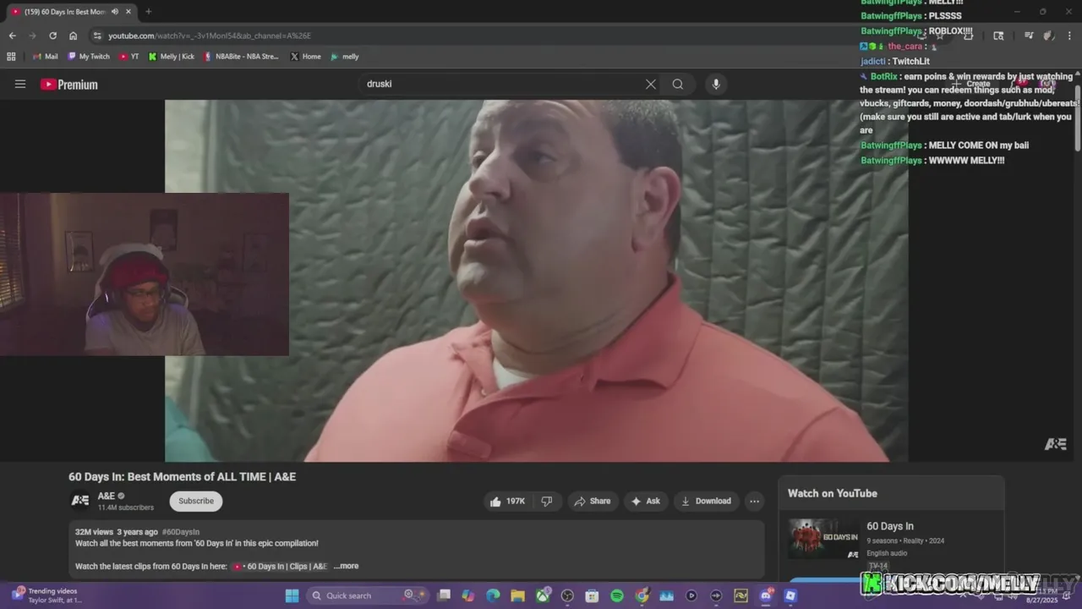Mute the tab via the speaker icon
The image size is (1082, 609).
pyautogui.click(x=115, y=12)
